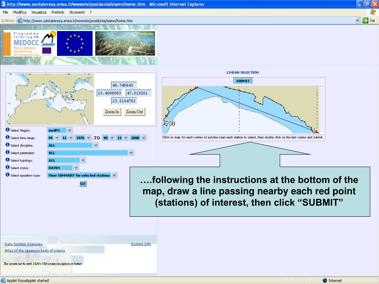Image resolution: width=379 pixels, height=284 pixels.
Task: Click info icon next to Select time range
Action: coord(7,138)
